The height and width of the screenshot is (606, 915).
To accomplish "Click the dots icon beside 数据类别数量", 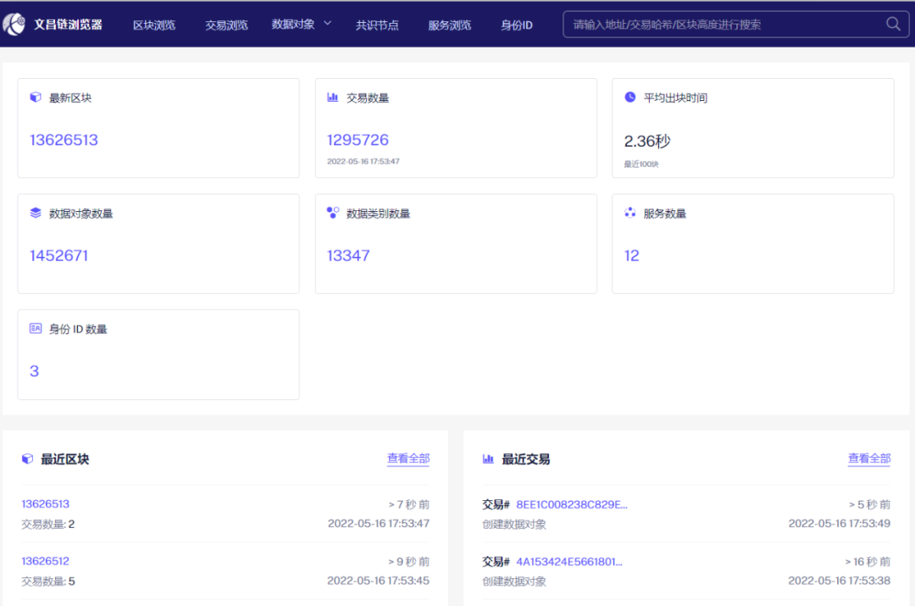I will point(333,213).
